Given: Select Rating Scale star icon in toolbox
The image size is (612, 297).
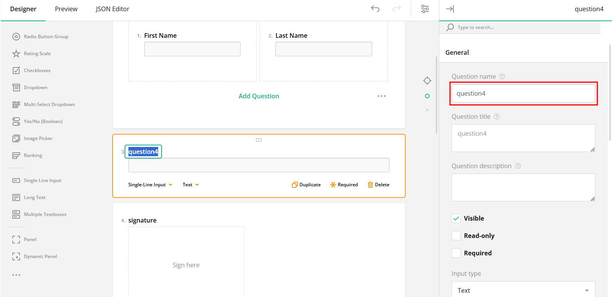Looking at the screenshot, I should click(x=16, y=54).
